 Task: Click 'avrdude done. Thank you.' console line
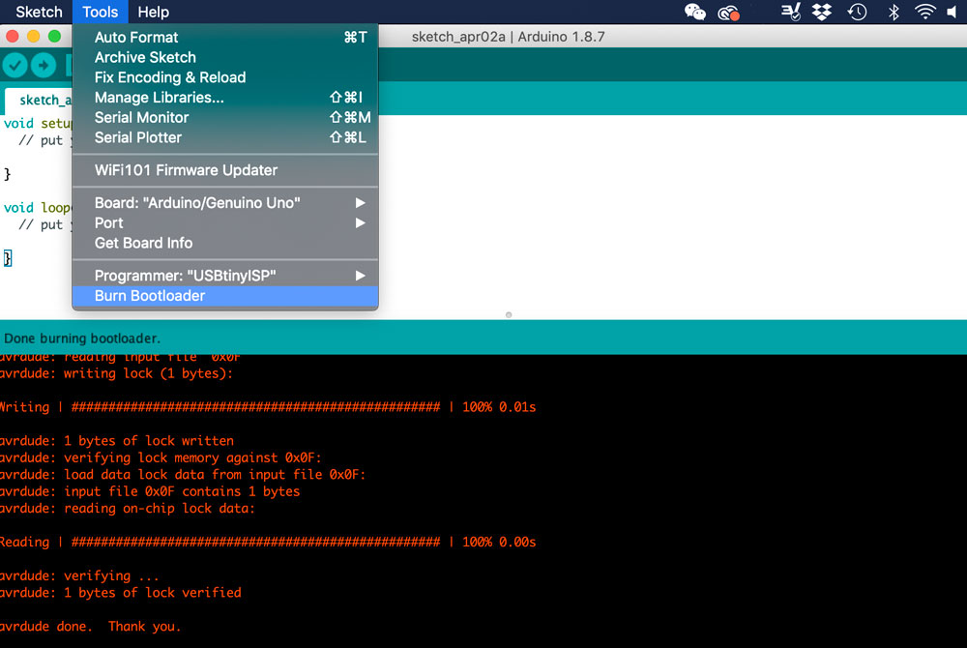tap(90, 627)
